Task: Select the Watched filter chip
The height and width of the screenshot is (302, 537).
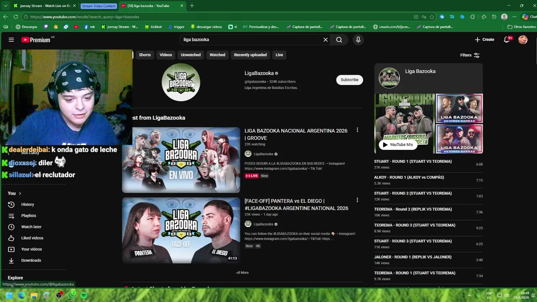Action: pyautogui.click(x=217, y=55)
